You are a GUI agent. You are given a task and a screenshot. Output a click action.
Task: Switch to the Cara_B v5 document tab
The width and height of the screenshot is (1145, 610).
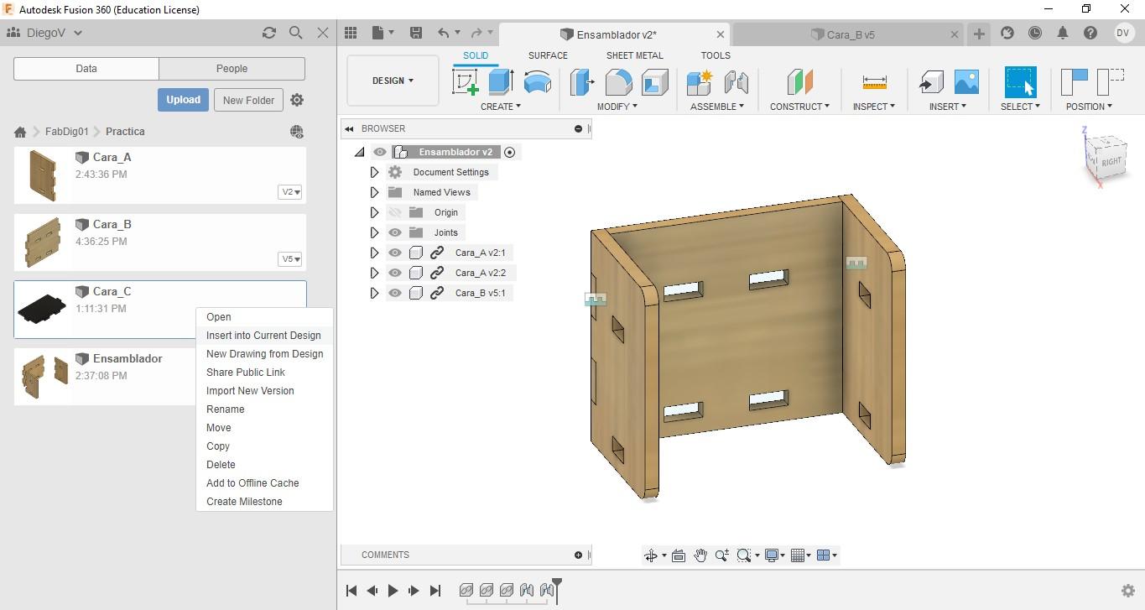(846, 34)
